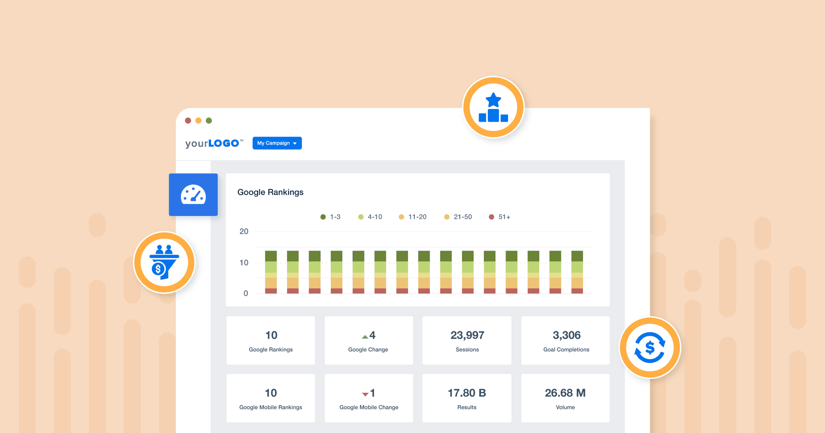Open the Goal Completions card
Image resolution: width=825 pixels, height=433 pixels.
566,340
